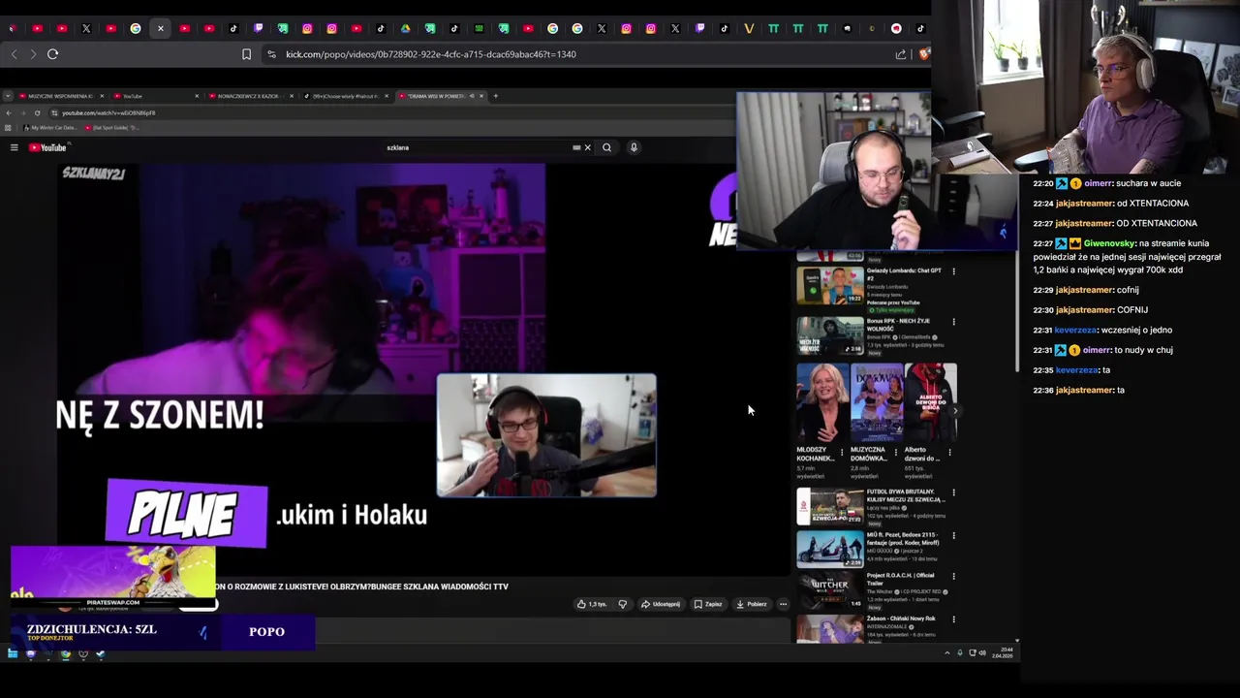Show next Shorts with the arrow

pyautogui.click(x=955, y=411)
